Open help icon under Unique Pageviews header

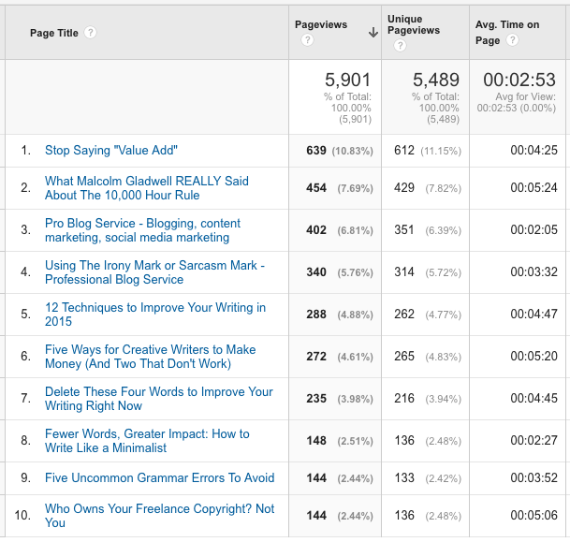click(x=400, y=46)
